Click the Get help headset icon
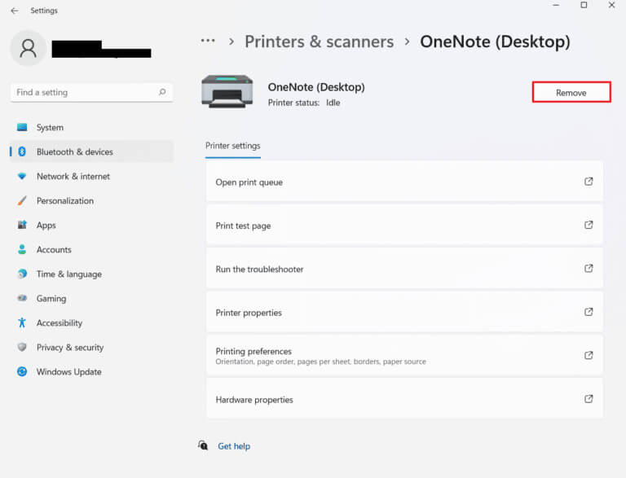The height and width of the screenshot is (478, 626). pos(203,445)
